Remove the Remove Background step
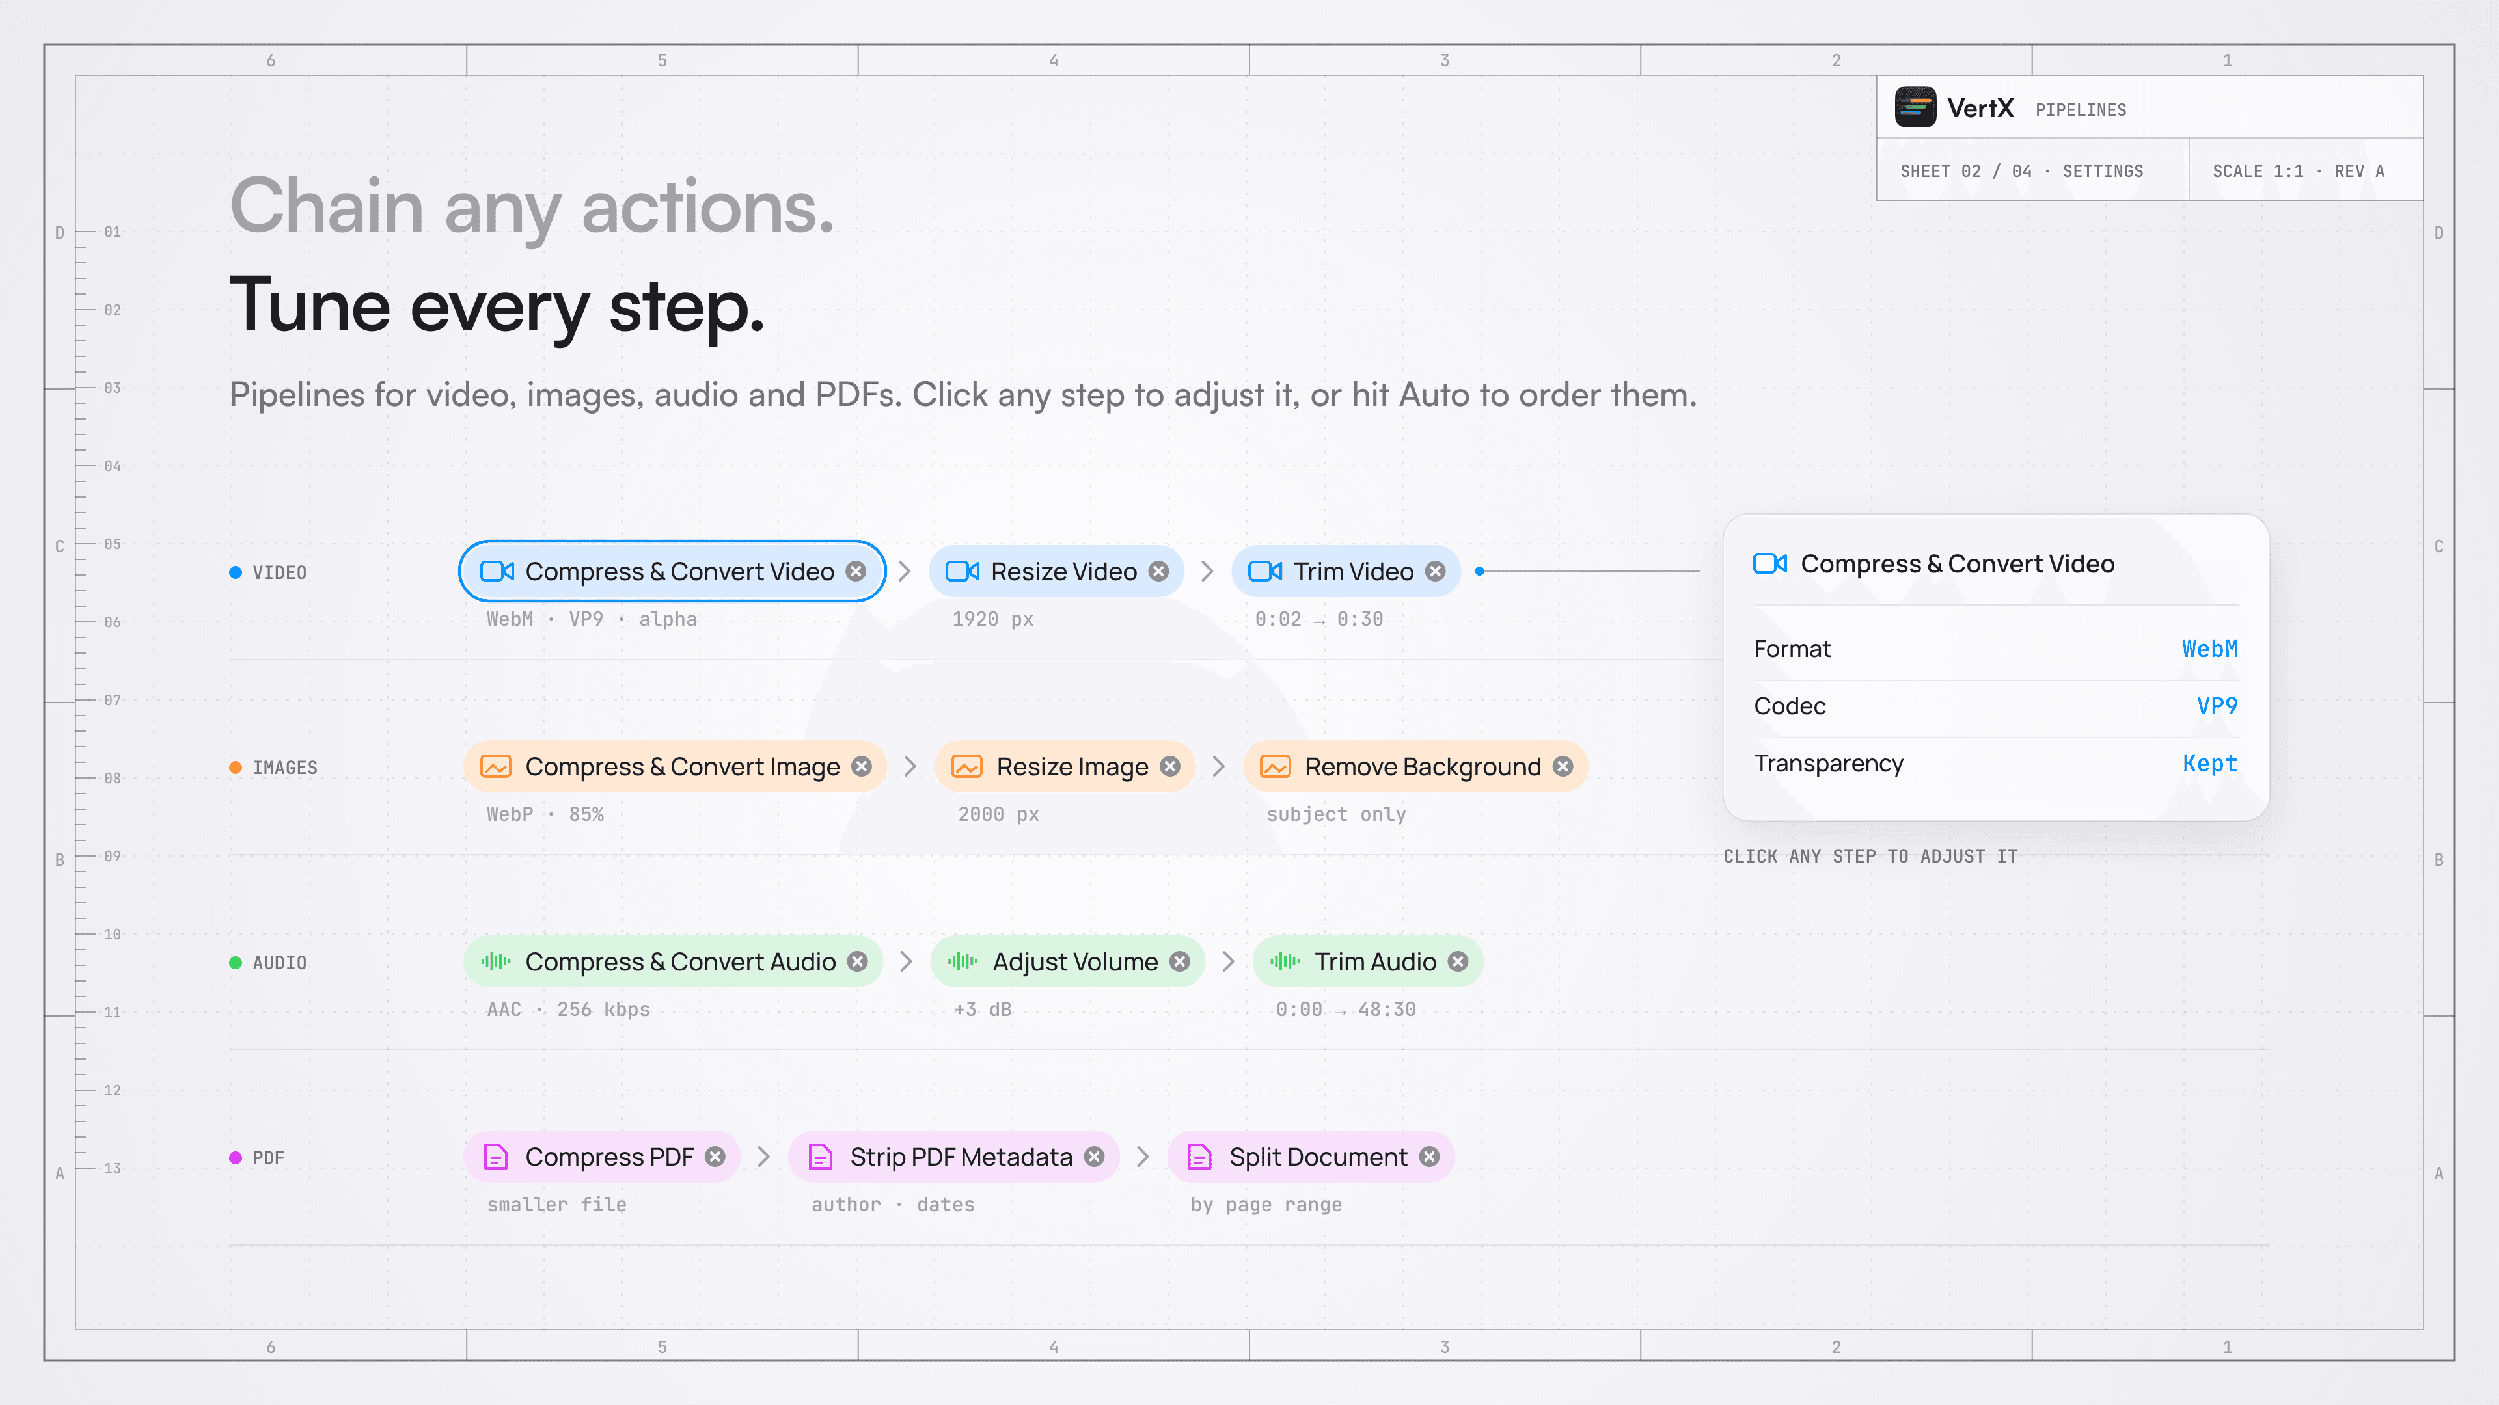 (1563, 766)
